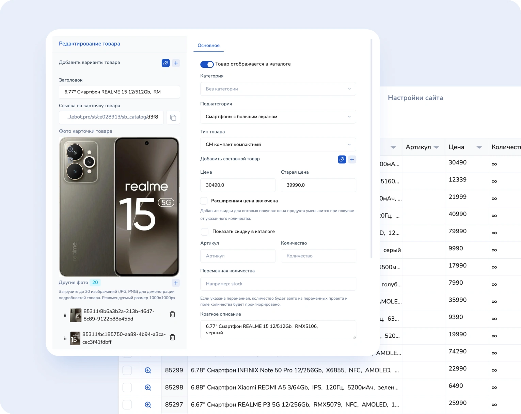Image resolution: width=521 pixels, height=414 pixels.
Task: Click the price cell '22990'
Action: point(457,369)
